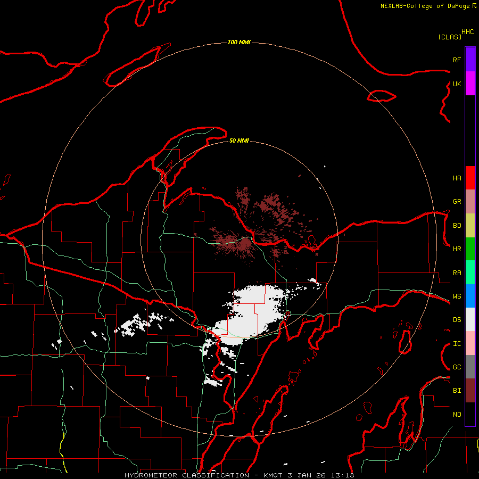Click the GR legend label
This screenshot has width=479, height=479.
457,202
